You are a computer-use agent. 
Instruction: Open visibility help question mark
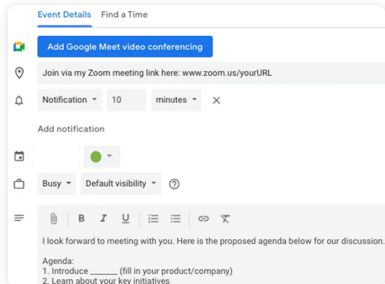pos(174,184)
